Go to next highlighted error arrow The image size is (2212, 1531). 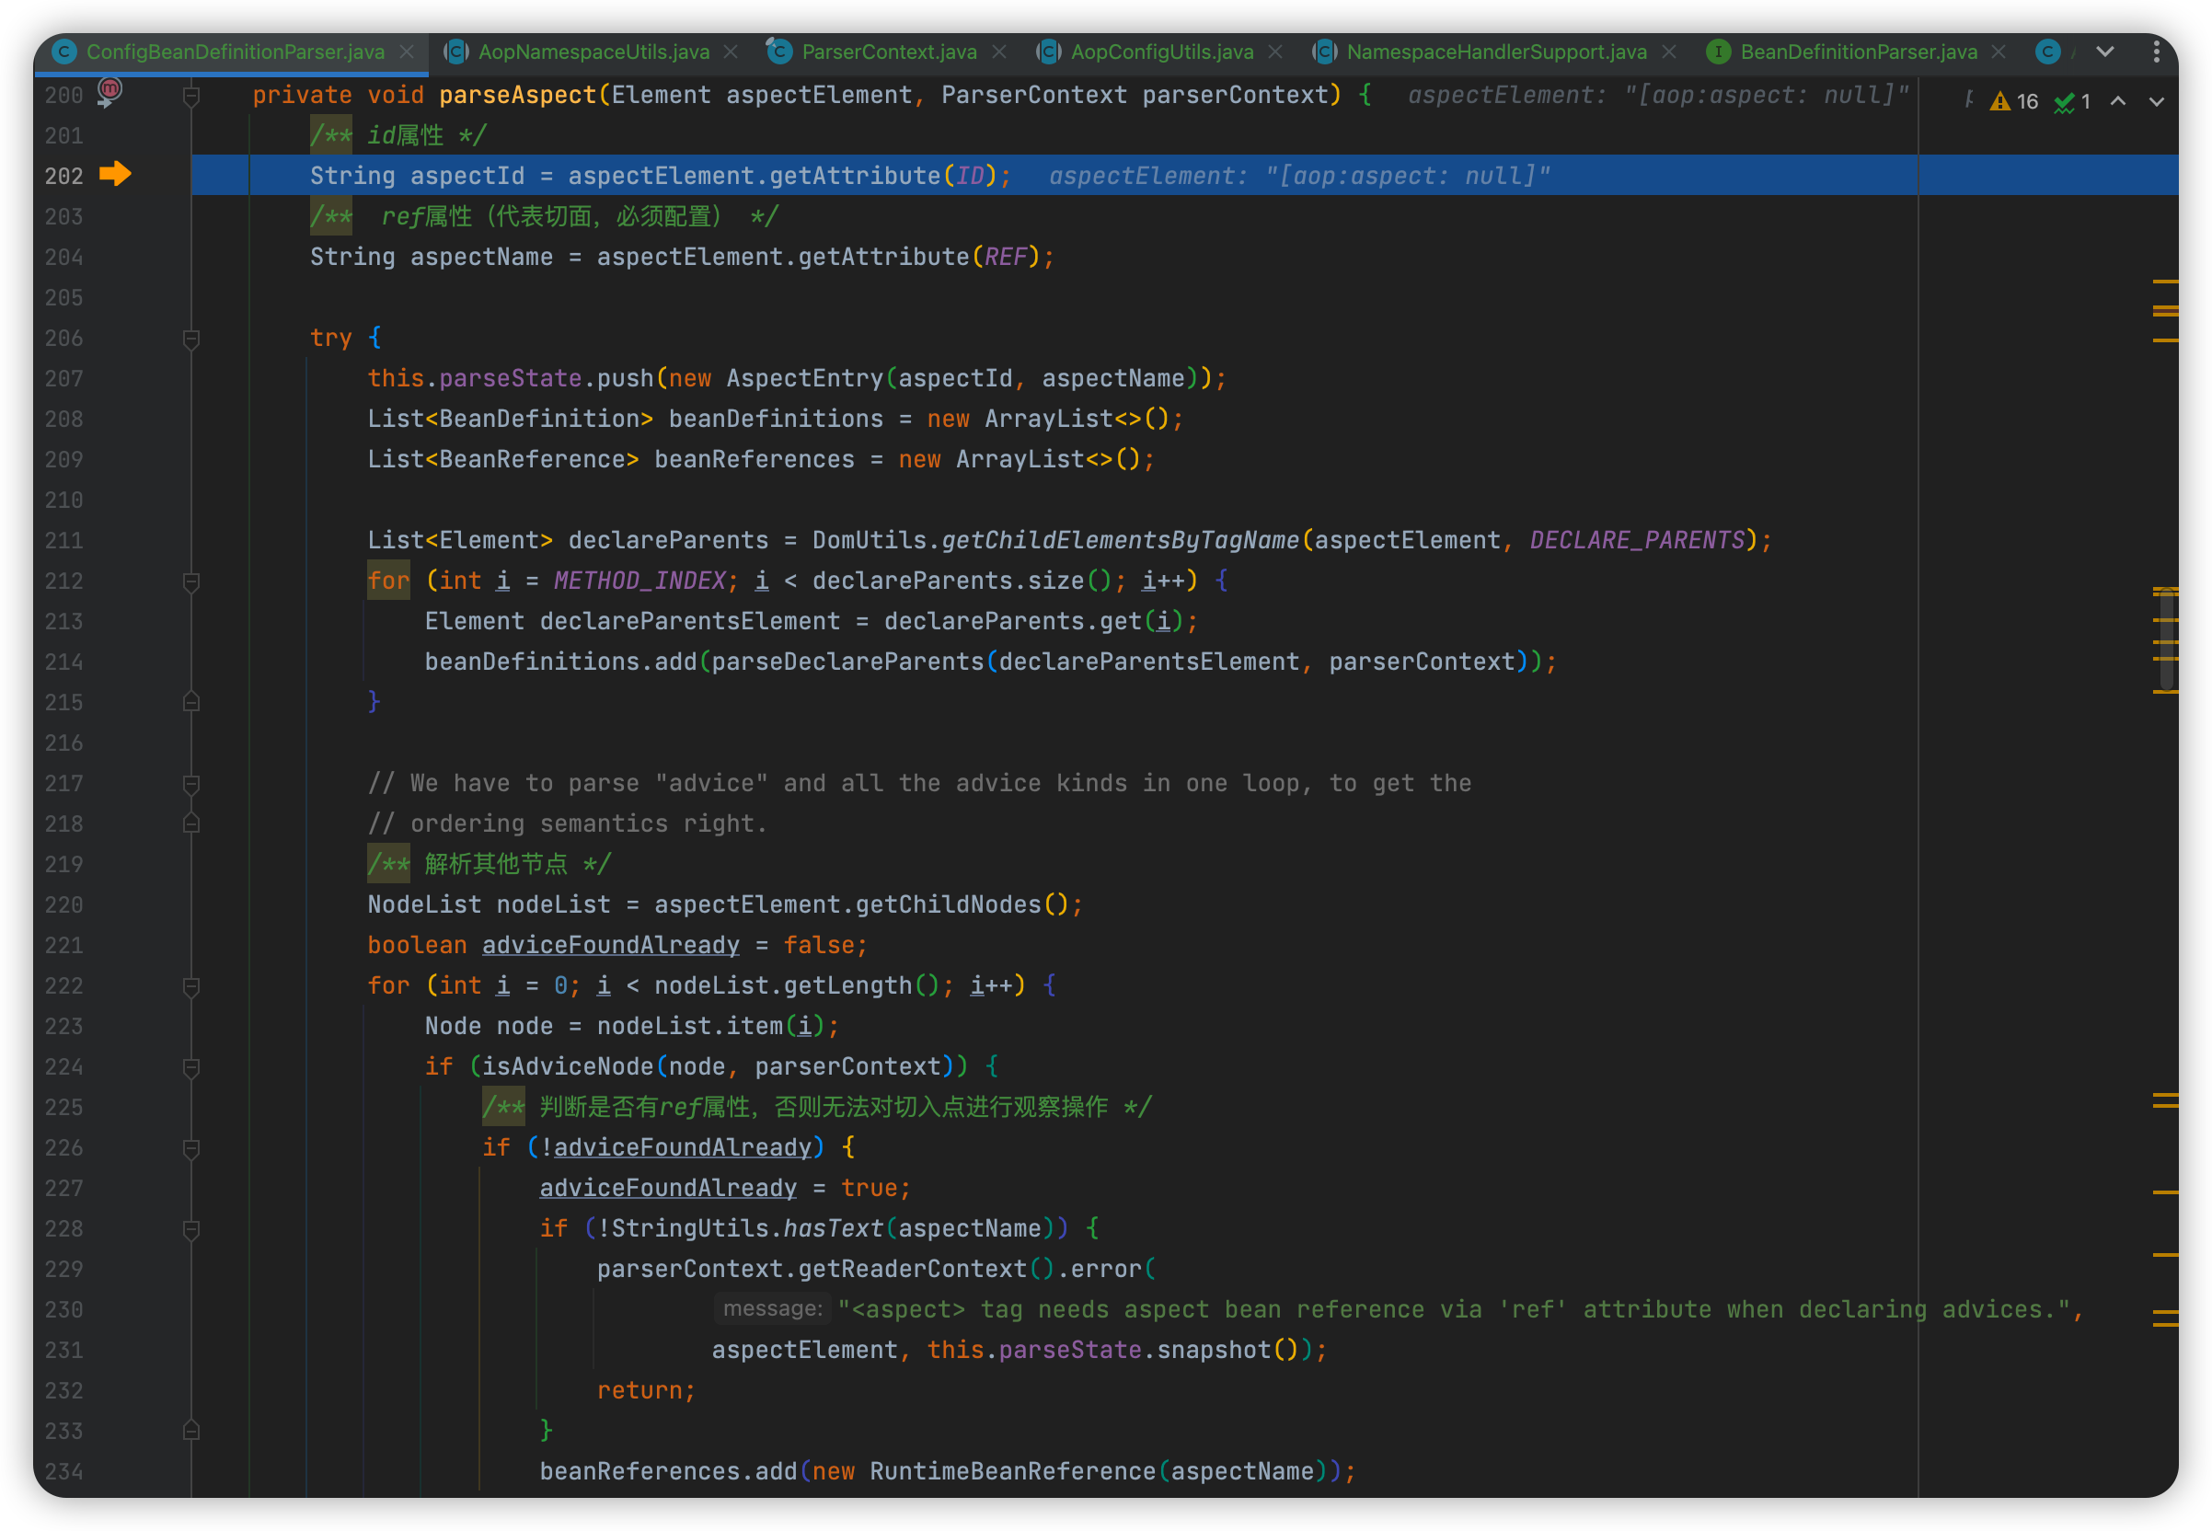coord(2157,102)
